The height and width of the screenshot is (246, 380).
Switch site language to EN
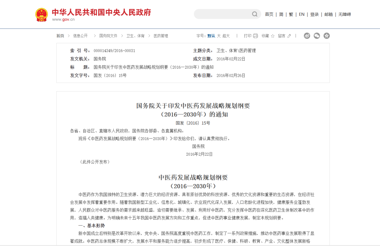point(302,14)
